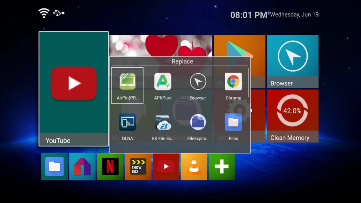
Task: Click the 08:01 PM clock
Action: [x=249, y=15]
